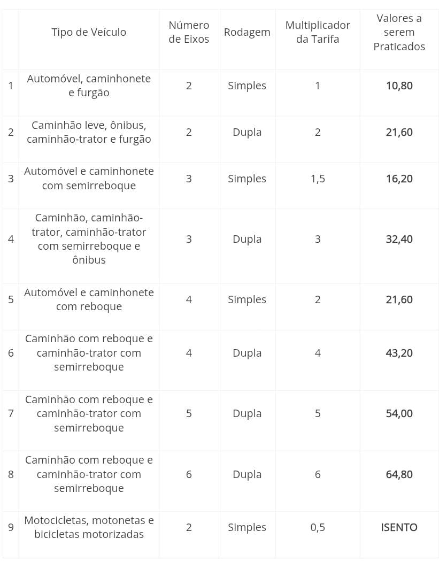The height and width of the screenshot is (562, 439).
Task: Click row number 7 index cell
Action: pyautogui.click(x=11, y=413)
